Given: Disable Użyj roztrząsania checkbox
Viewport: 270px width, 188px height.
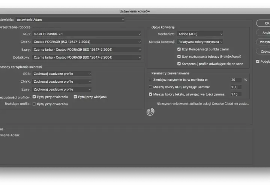Looking at the screenshot, I should 179,56.
